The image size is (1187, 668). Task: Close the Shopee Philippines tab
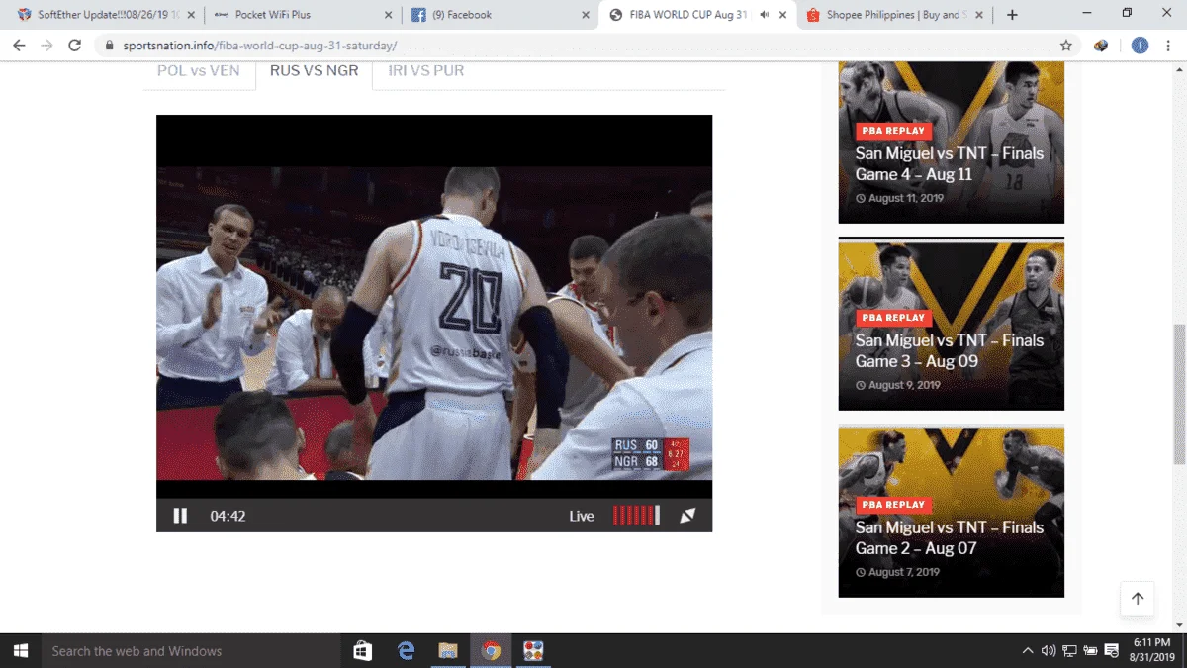(980, 15)
